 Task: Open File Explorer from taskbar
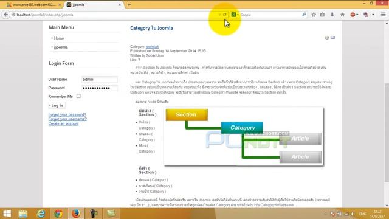23,214
